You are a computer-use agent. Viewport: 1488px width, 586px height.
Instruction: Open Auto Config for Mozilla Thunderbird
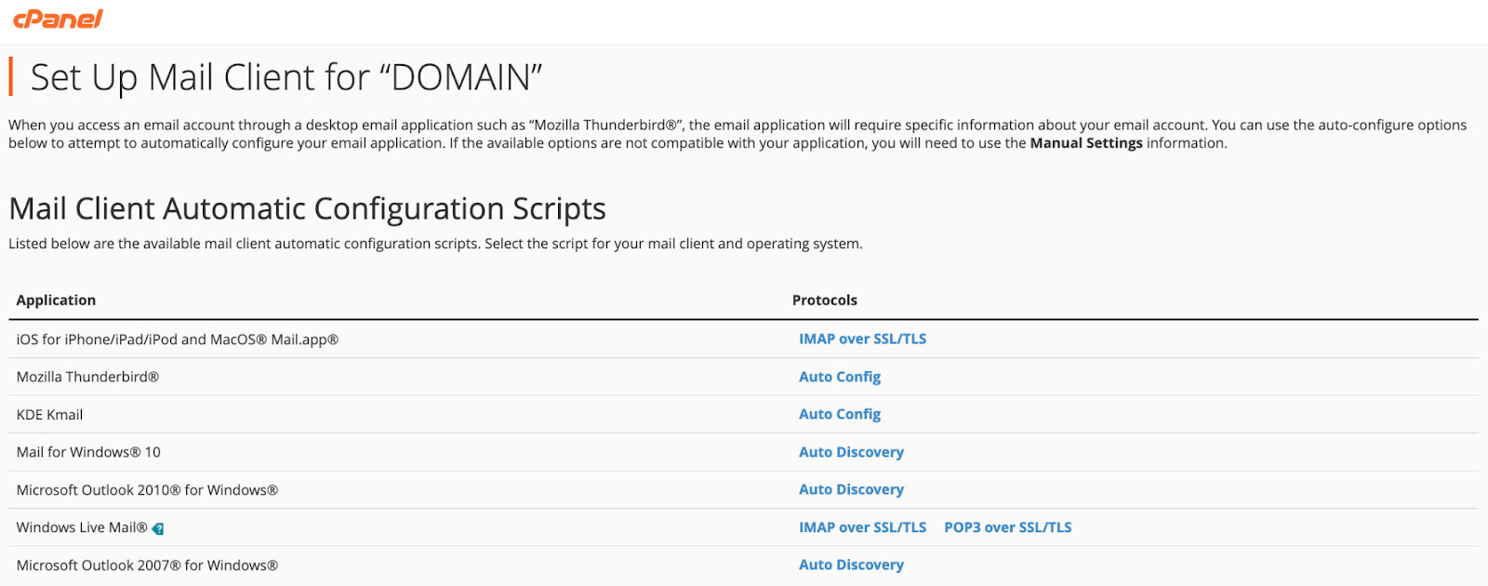839,377
